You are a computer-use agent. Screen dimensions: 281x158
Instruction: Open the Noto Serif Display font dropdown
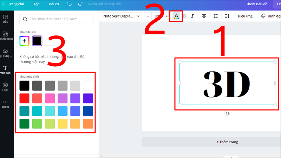[121, 16]
